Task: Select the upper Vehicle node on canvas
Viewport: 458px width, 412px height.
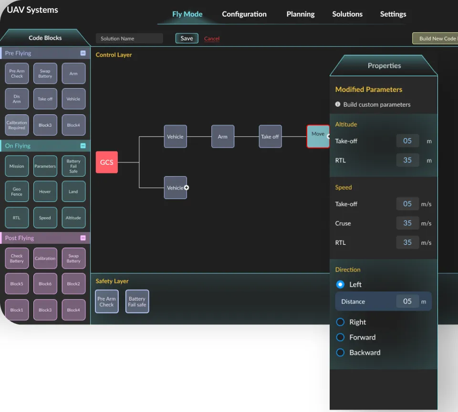Action: pyautogui.click(x=175, y=136)
